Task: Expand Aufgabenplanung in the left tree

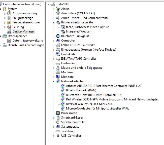Action: [x=5, y=14]
